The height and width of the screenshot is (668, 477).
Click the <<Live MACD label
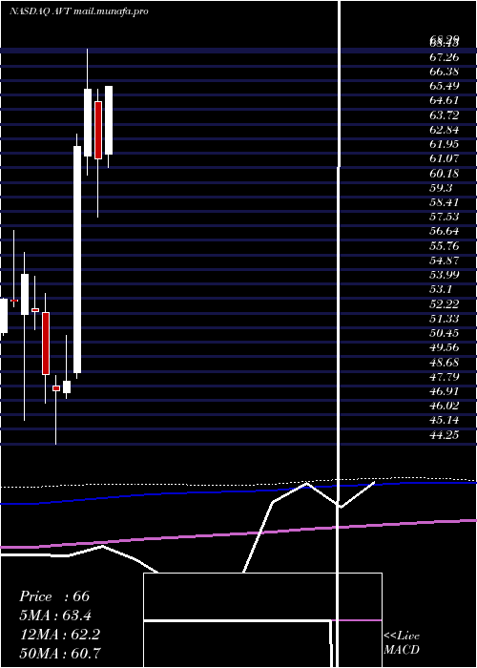(402, 642)
